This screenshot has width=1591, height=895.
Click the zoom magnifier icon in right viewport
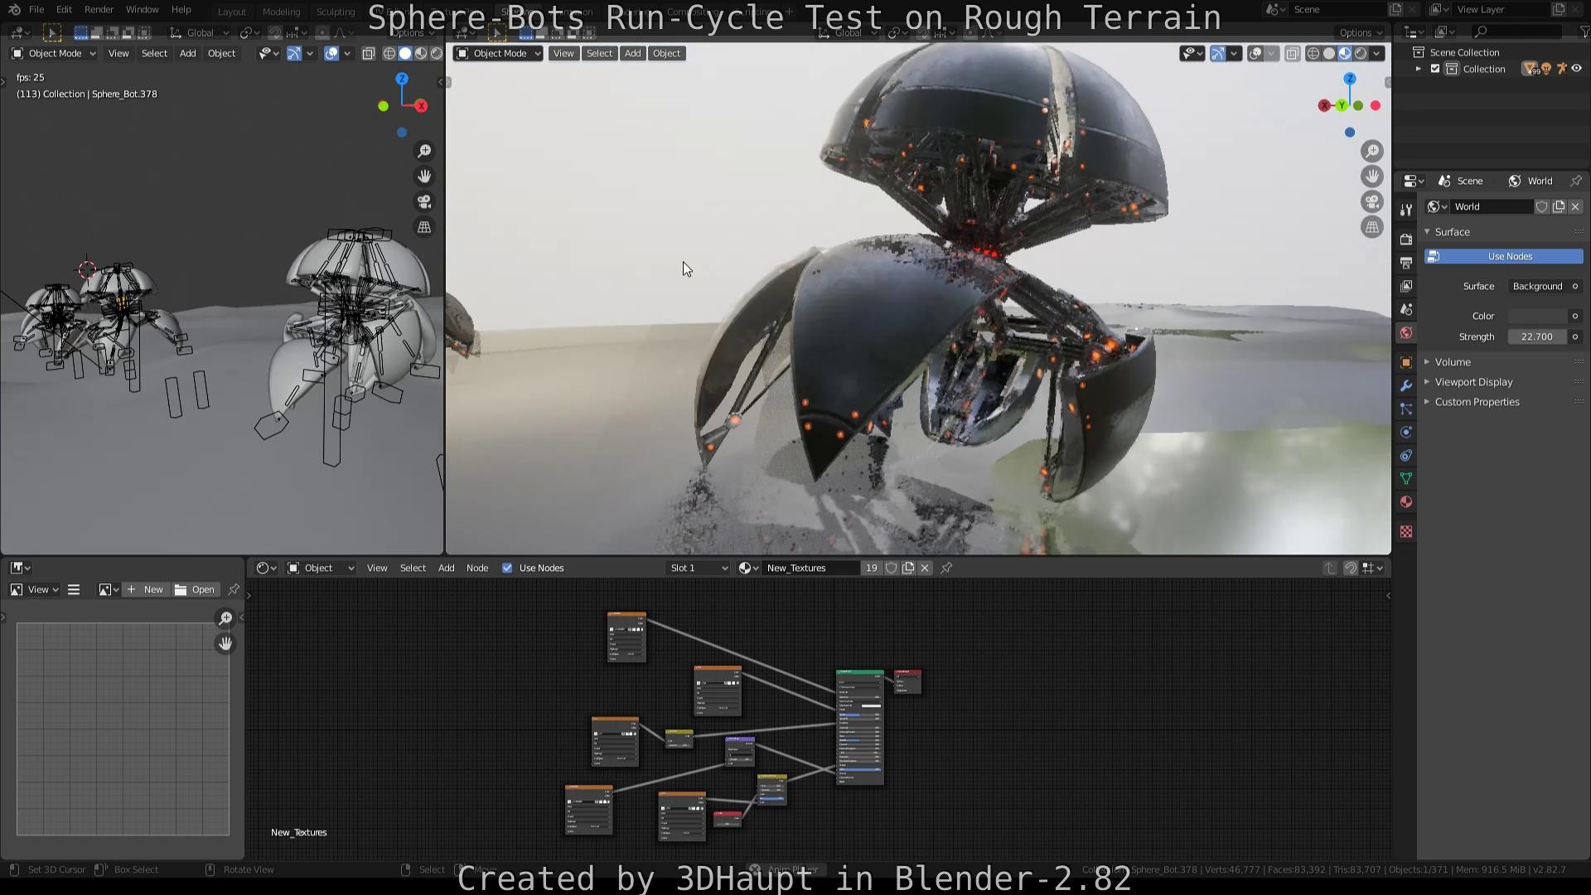click(x=1372, y=151)
